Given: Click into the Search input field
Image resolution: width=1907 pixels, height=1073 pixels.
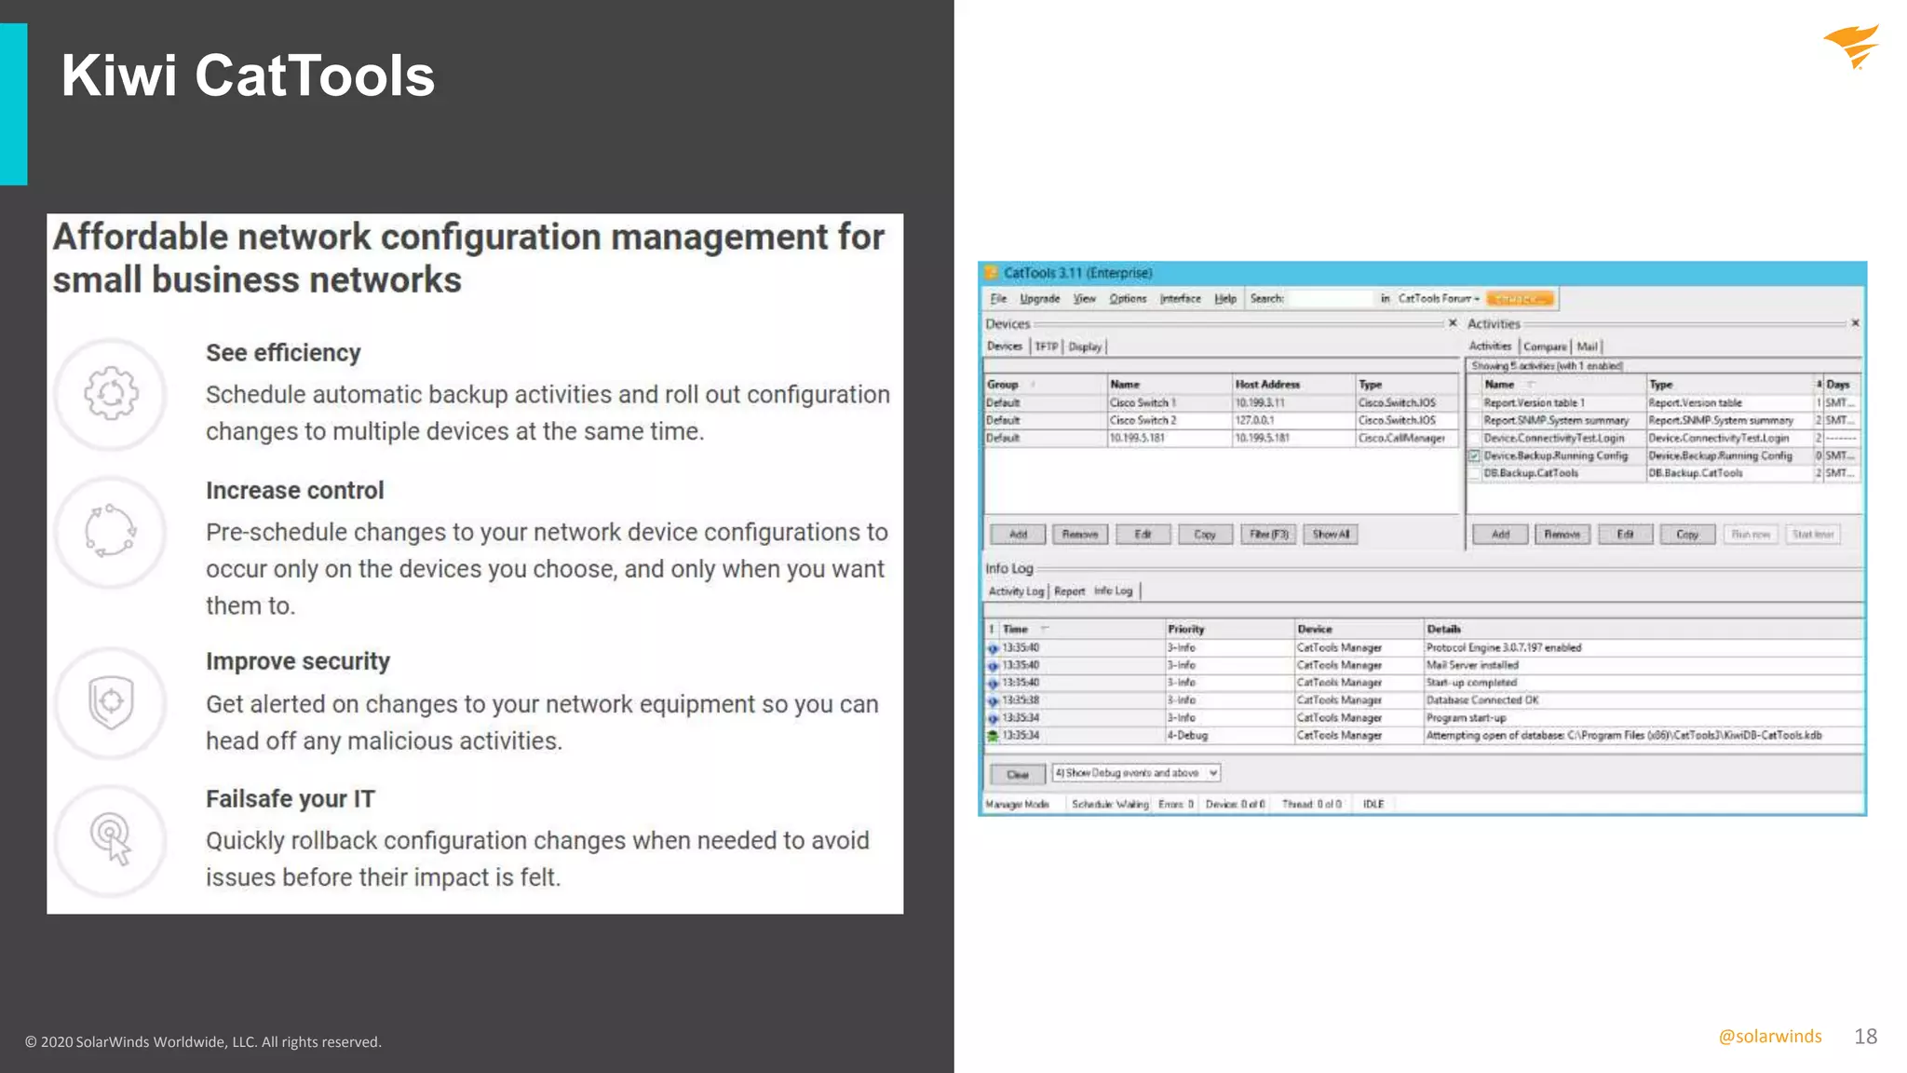Looking at the screenshot, I should pos(1329,299).
